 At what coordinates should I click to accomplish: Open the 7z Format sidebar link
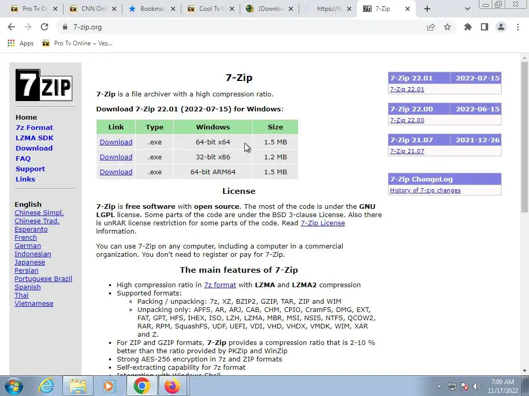point(34,128)
